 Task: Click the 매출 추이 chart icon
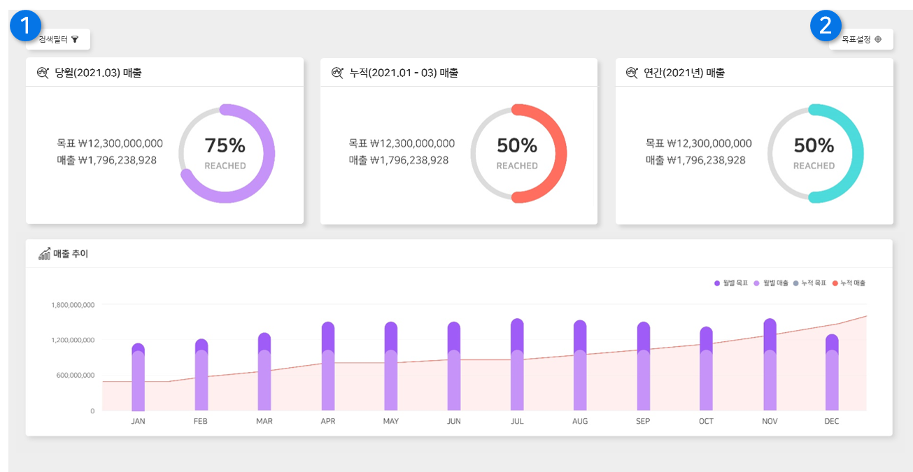44,254
